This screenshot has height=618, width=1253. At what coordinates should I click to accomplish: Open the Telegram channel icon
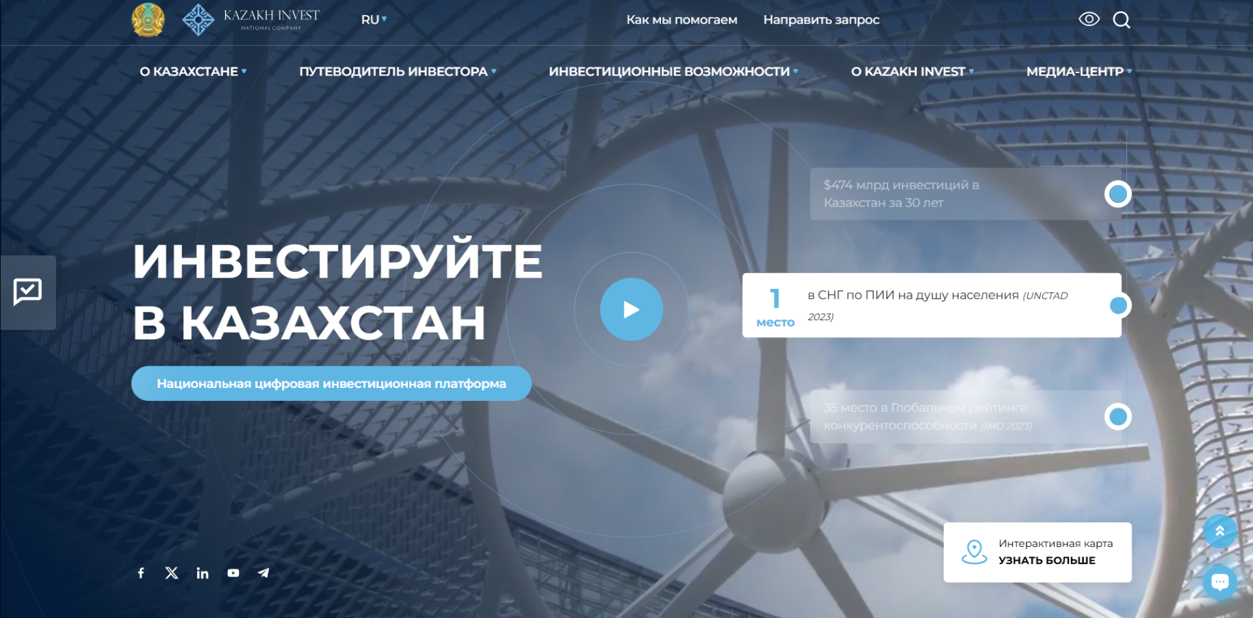pos(264,573)
